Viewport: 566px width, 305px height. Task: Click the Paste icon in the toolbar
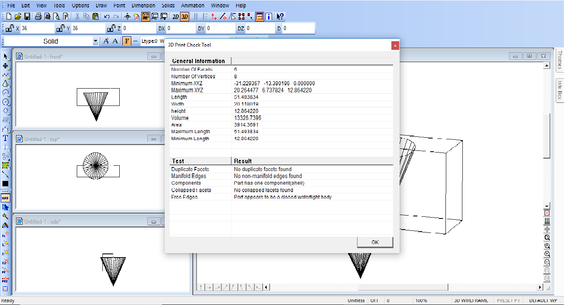95,16
